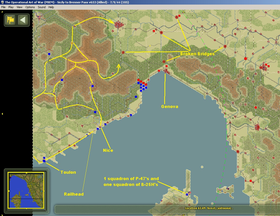Image resolution: width=280 pixels, height=216 pixels.
Task: Click the bottom-left corner scroll arrow
Action: coord(2,215)
